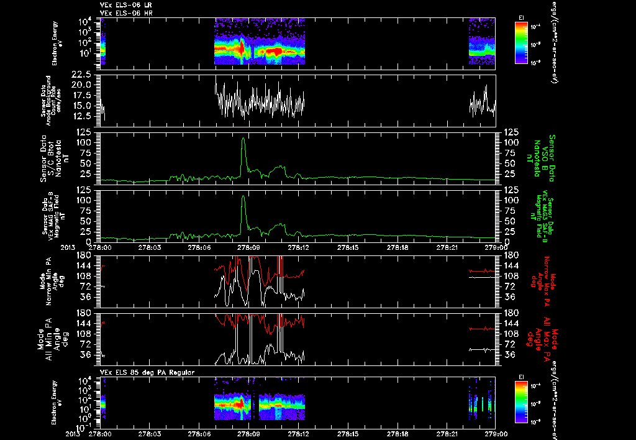The image size is (636, 440).
Task: Select the green VEx MAG3 SAF-B label
Action: click(x=541, y=216)
